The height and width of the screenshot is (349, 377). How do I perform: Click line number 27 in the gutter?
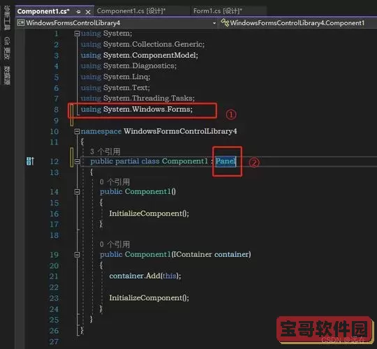tap(54, 342)
